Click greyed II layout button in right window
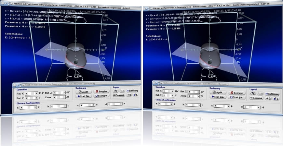Image resolution: width=283 pixels, height=146 pixels. coord(260,94)
